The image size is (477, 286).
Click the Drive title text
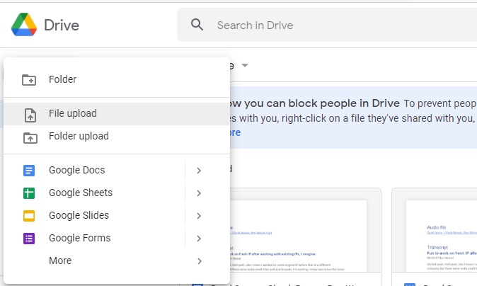pyautogui.click(x=62, y=25)
